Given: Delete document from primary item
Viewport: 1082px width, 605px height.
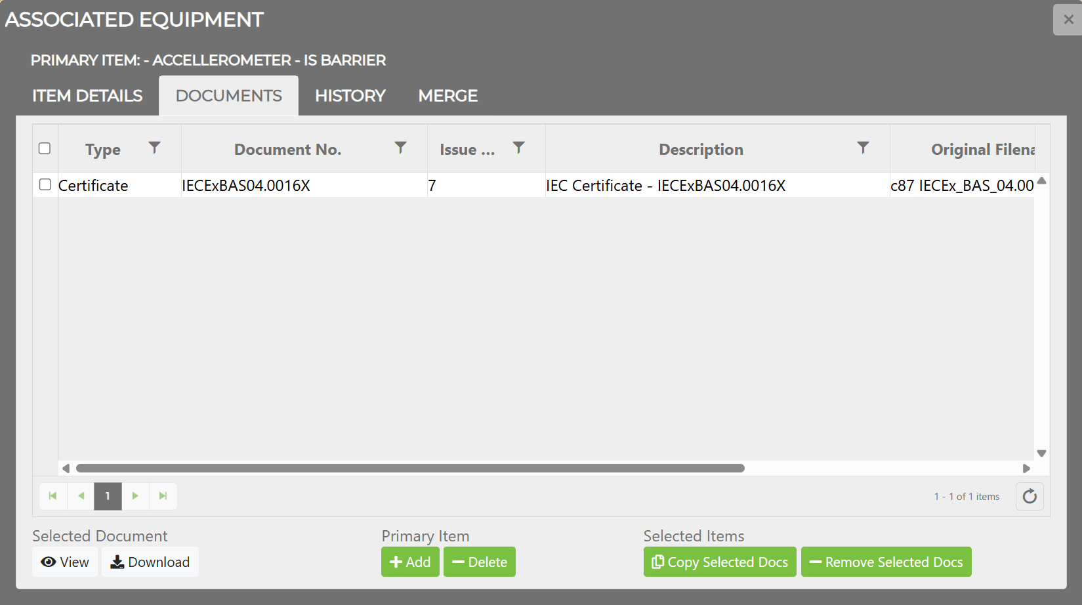Looking at the screenshot, I should (x=480, y=562).
